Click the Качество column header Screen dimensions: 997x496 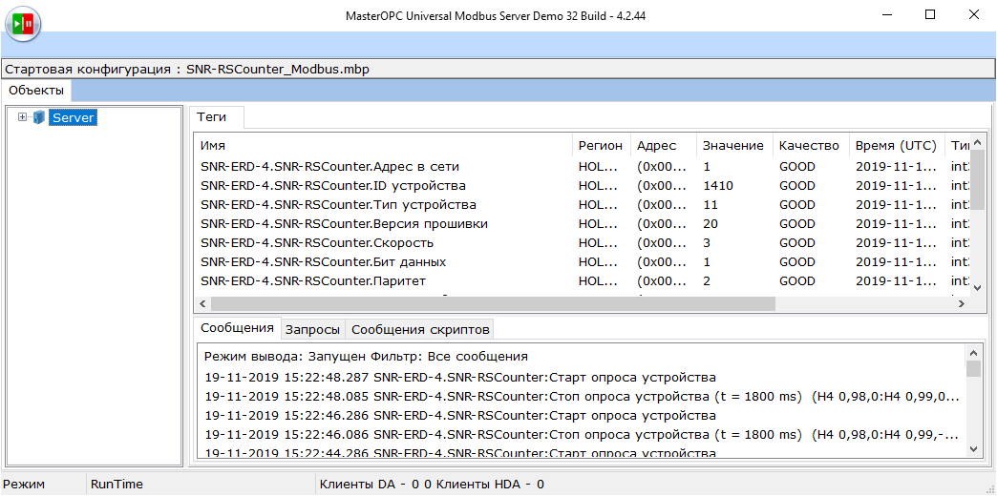pyautogui.click(x=808, y=146)
